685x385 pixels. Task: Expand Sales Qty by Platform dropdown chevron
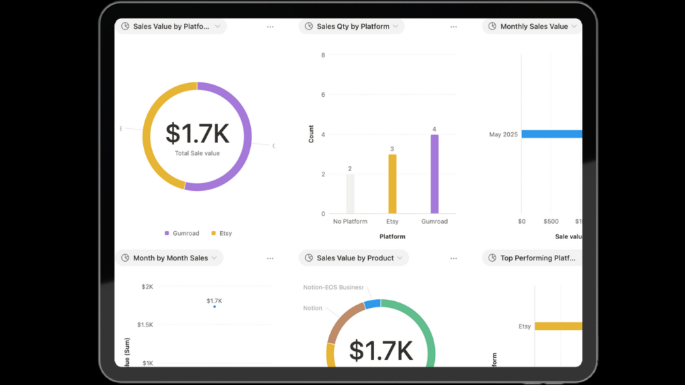click(x=395, y=26)
